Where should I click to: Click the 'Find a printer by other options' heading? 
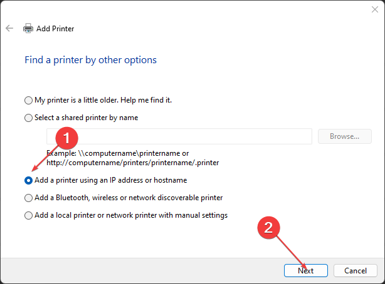click(90, 60)
